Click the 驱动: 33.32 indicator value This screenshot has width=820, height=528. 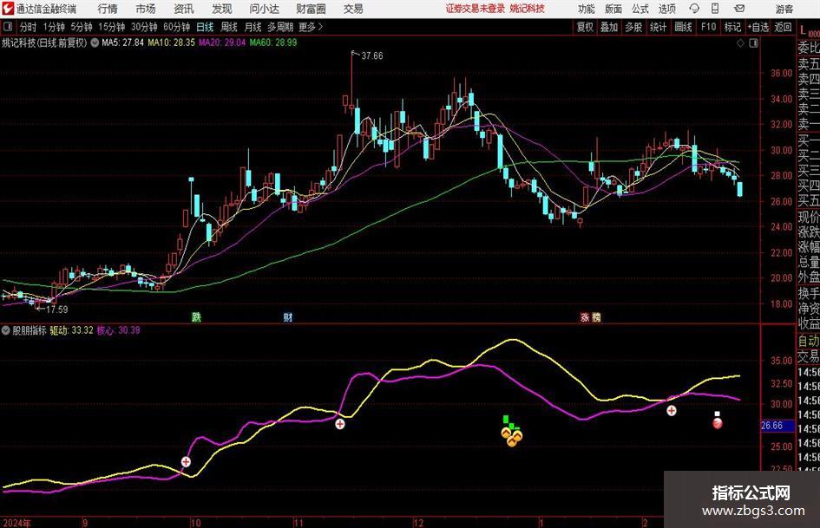point(72,330)
